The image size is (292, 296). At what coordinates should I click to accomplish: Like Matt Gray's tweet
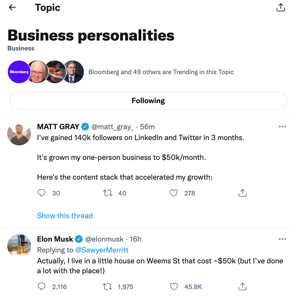tap(174, 193)
